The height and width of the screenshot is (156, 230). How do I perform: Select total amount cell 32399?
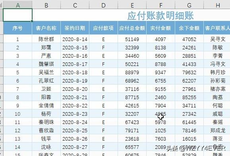point(132,47)
